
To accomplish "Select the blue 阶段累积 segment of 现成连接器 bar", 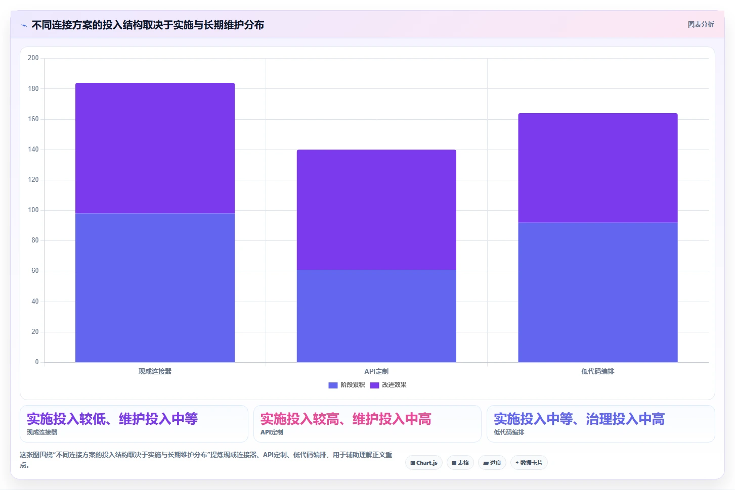I will coord(155,287).
